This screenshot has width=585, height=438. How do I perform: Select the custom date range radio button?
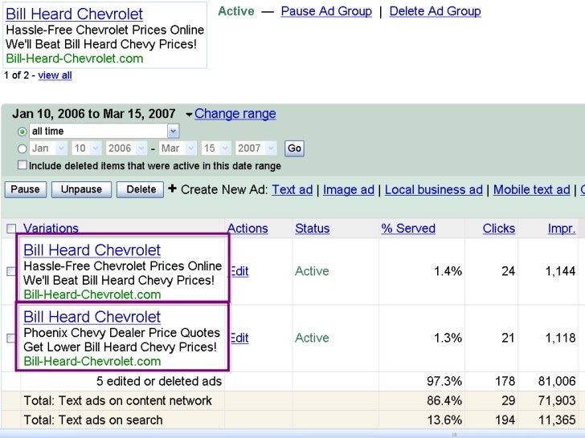[x=22, y=148]
